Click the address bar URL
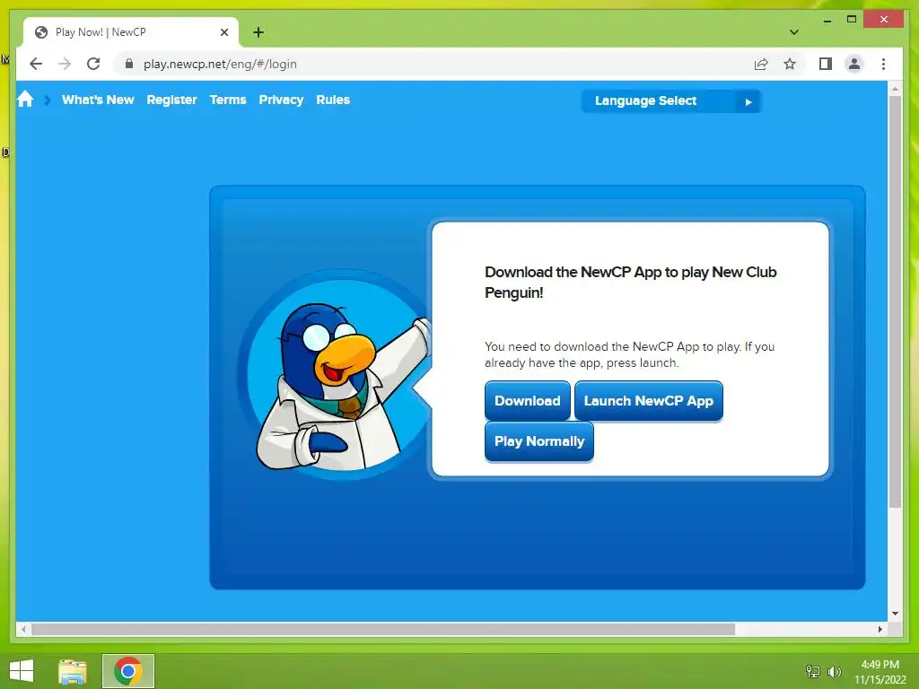The width and height of the screenshot is (919, 689). pyautogui.click(x=220, y=64)
